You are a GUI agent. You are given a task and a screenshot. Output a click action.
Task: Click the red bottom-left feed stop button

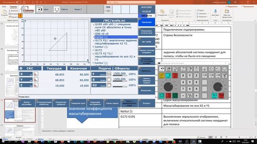[x=168, y=96]
